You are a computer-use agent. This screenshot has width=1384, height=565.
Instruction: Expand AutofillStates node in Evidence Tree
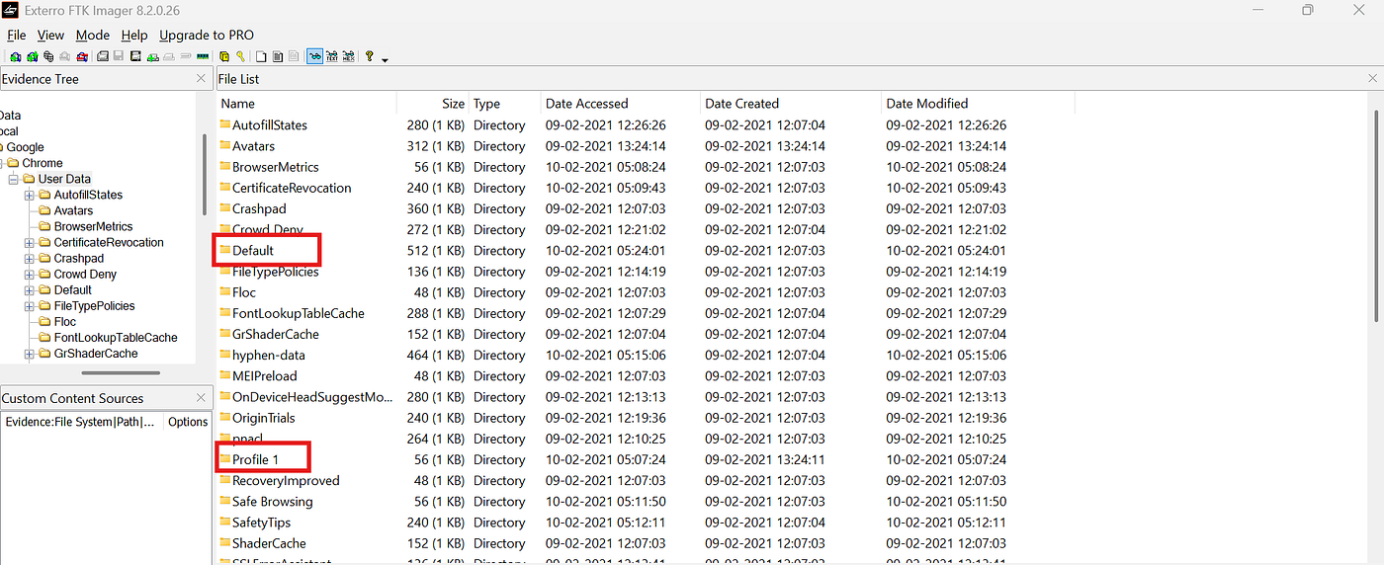coord(30,195)
